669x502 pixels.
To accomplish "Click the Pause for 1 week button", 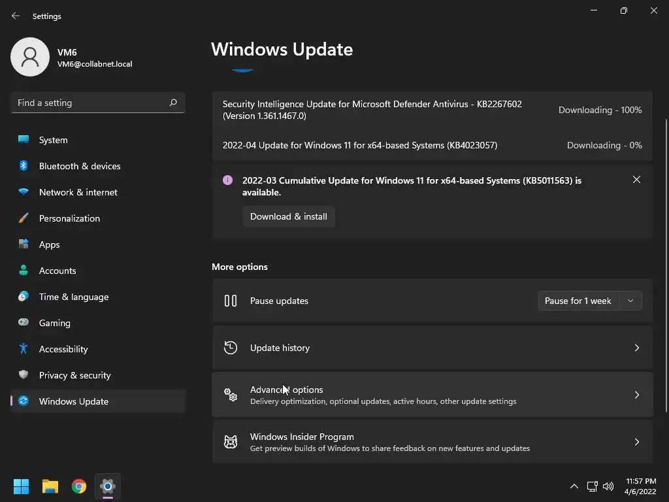I will (578, 301).
